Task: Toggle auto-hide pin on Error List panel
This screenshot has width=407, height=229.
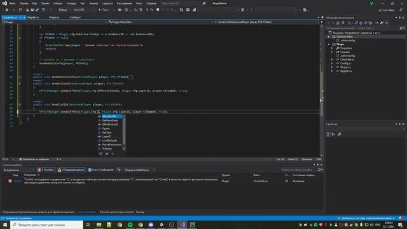Action: click(x=318, y=165)
